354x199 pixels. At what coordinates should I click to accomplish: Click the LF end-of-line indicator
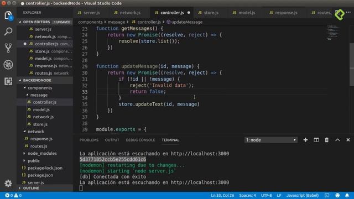[x=279, y=195]
